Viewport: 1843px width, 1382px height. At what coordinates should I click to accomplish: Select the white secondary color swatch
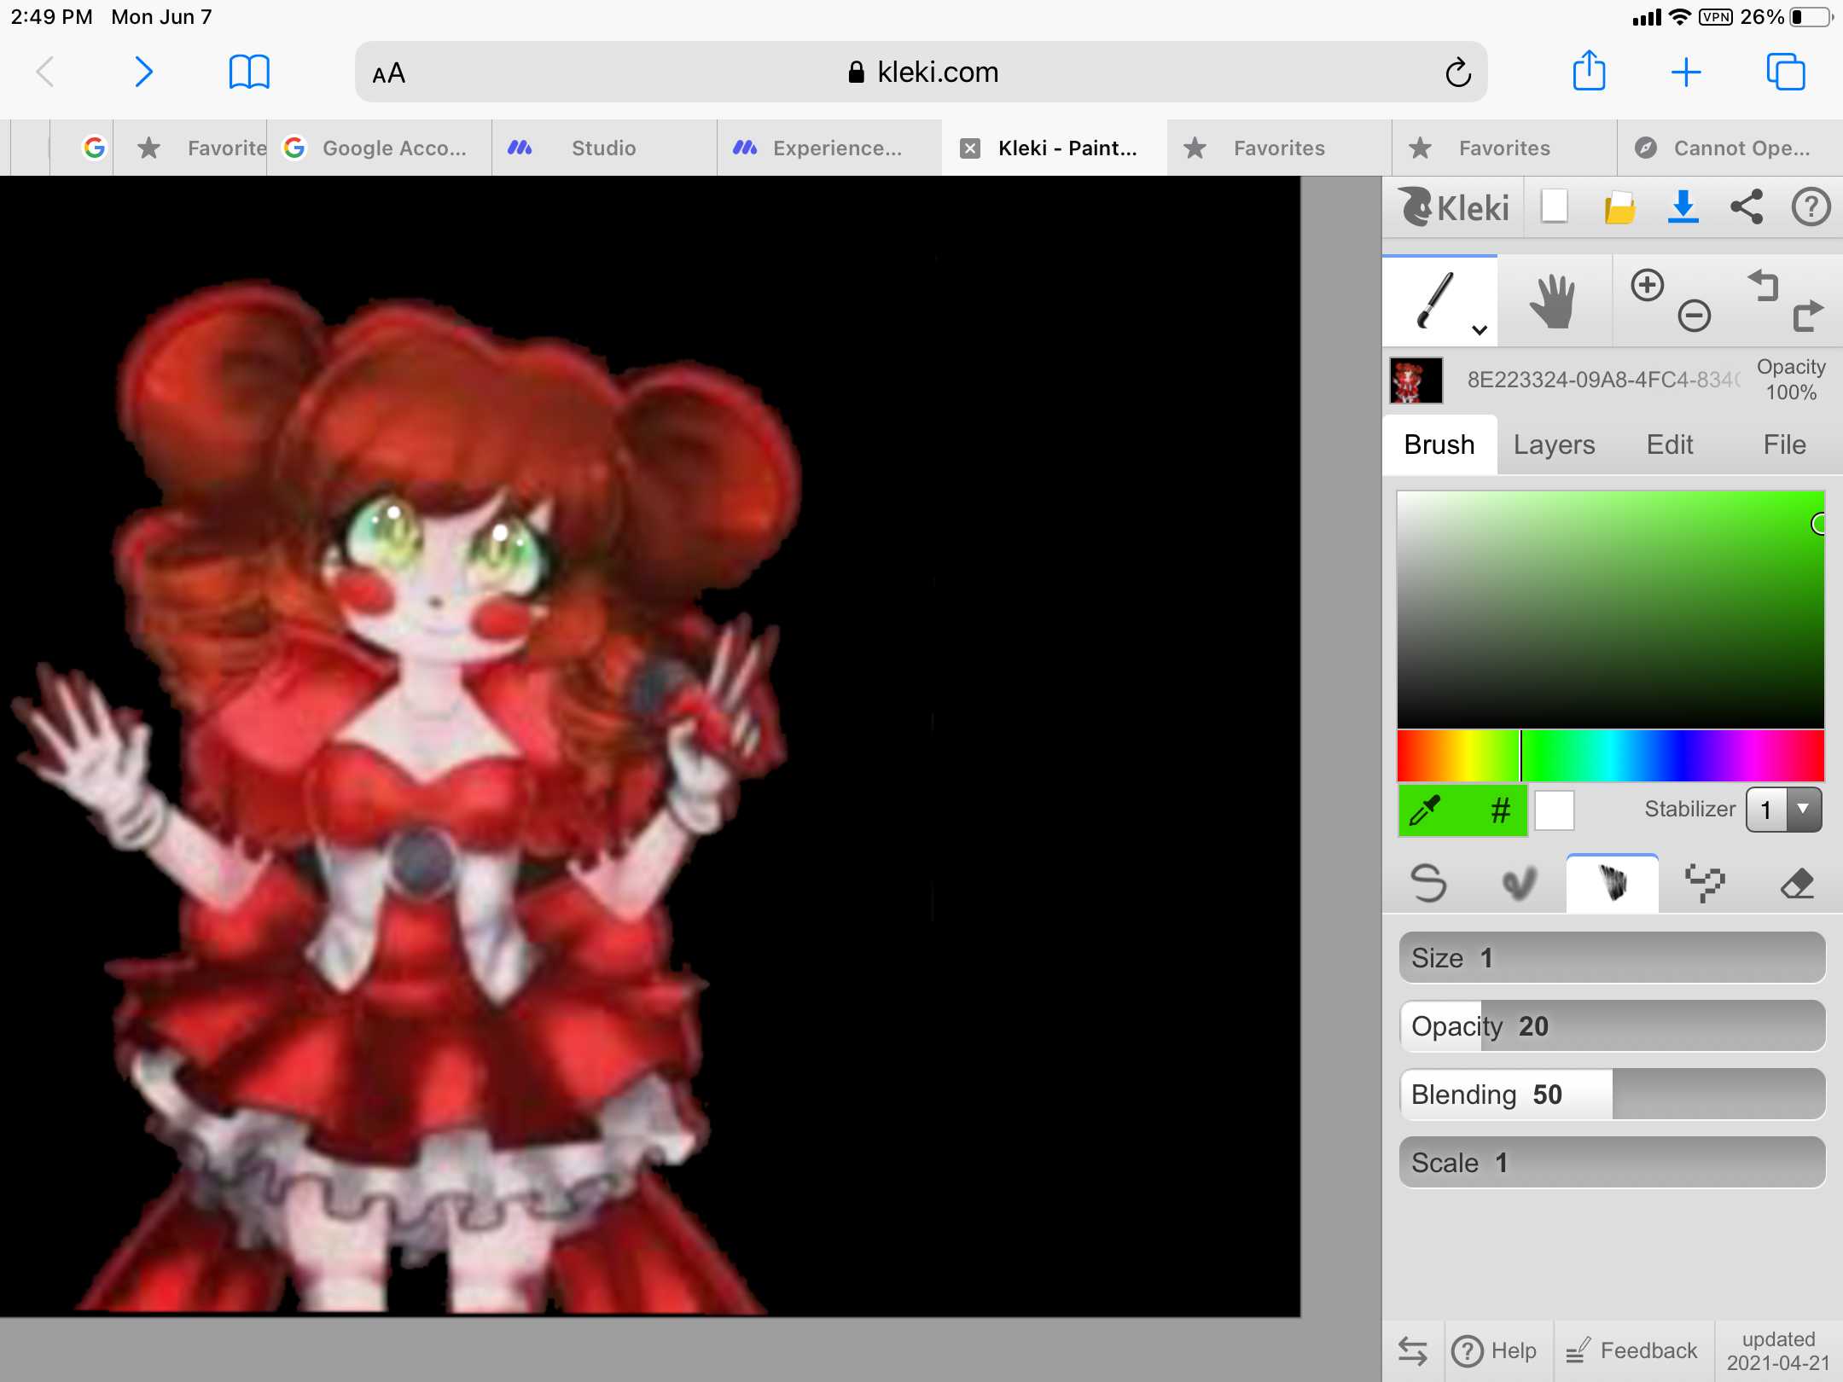(1554, 810)
